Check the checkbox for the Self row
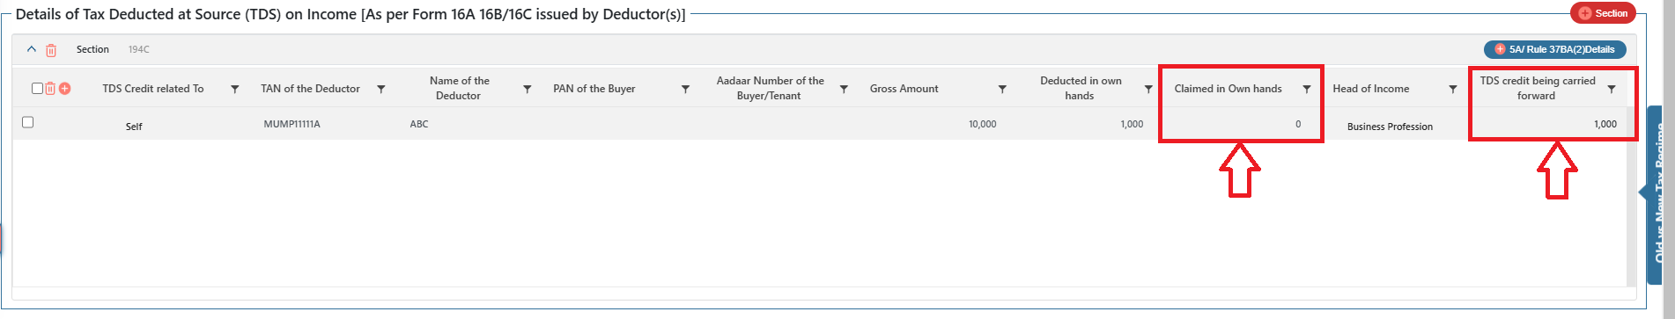 pyautogui.click(x=27, y=122)
